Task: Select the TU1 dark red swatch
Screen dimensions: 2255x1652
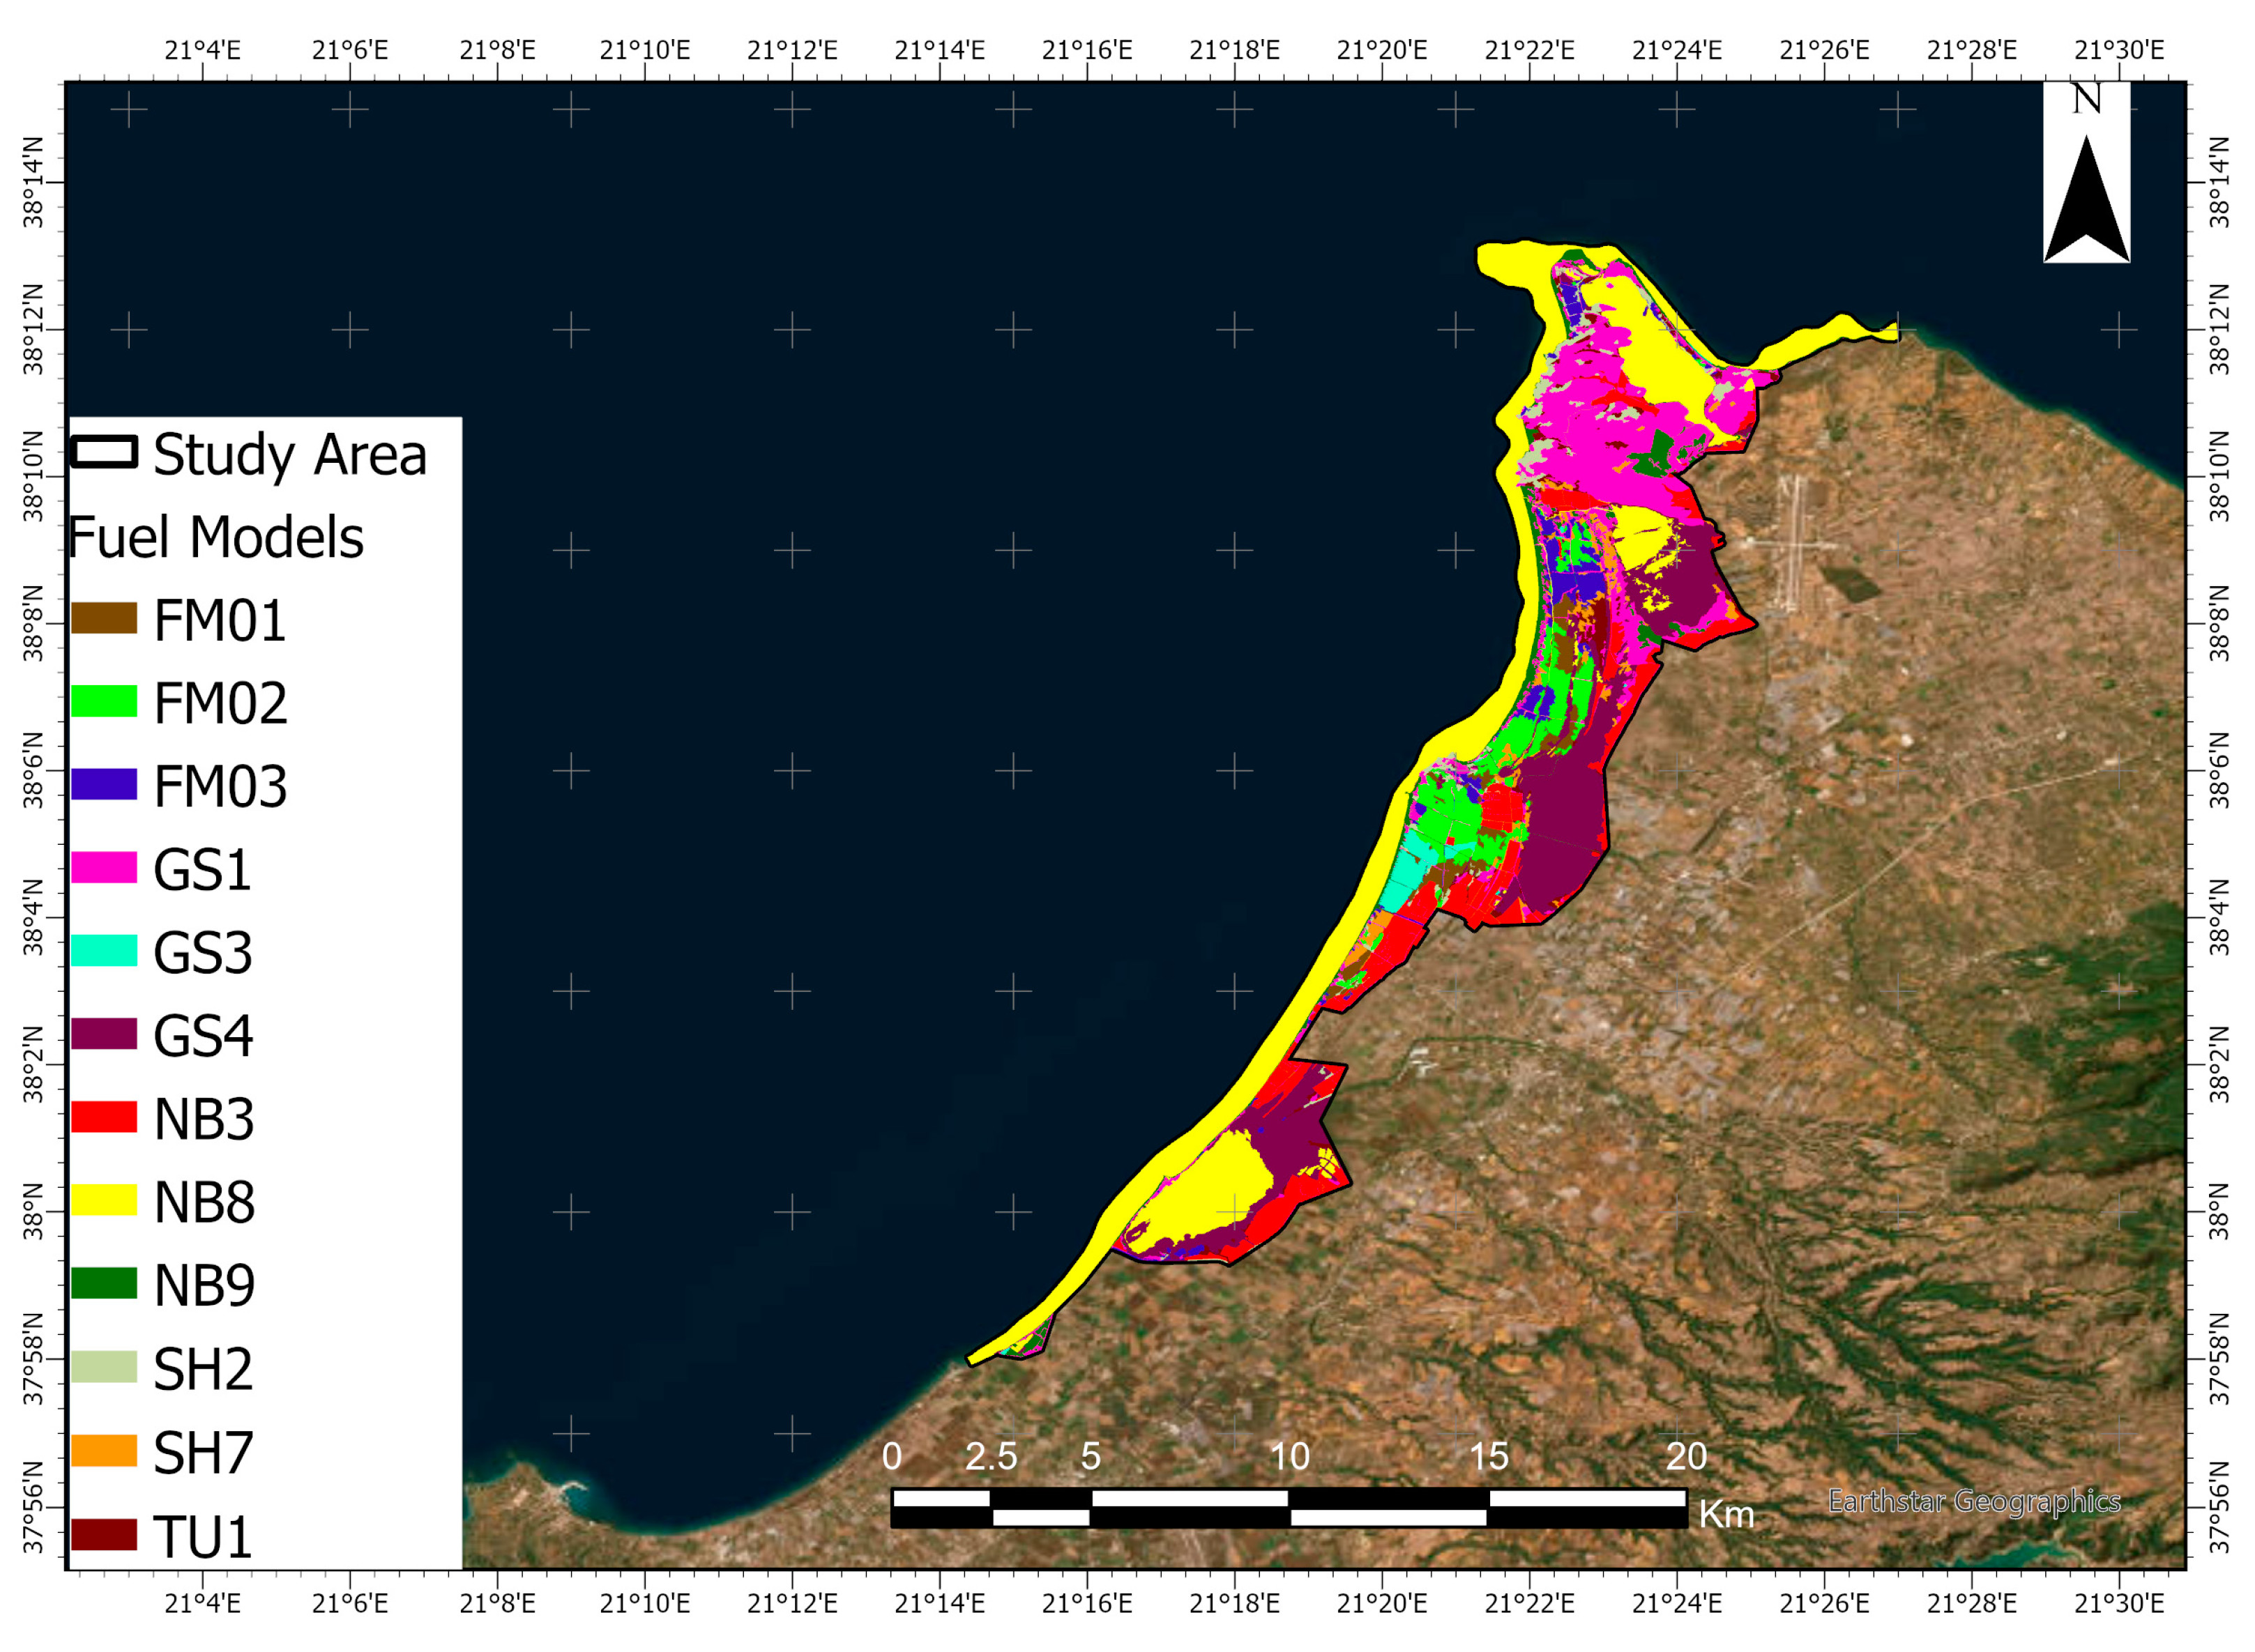Action: [103, 1534]
